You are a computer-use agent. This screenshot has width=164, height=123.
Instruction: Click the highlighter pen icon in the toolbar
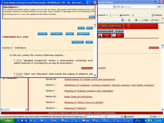point(133,15)
